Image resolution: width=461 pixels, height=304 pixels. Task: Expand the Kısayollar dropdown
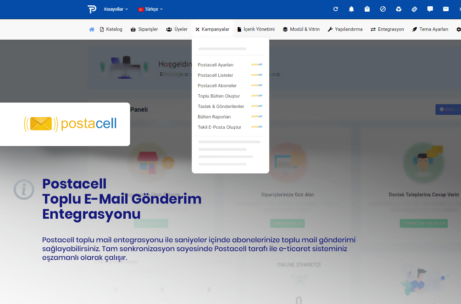click(116, 9)
